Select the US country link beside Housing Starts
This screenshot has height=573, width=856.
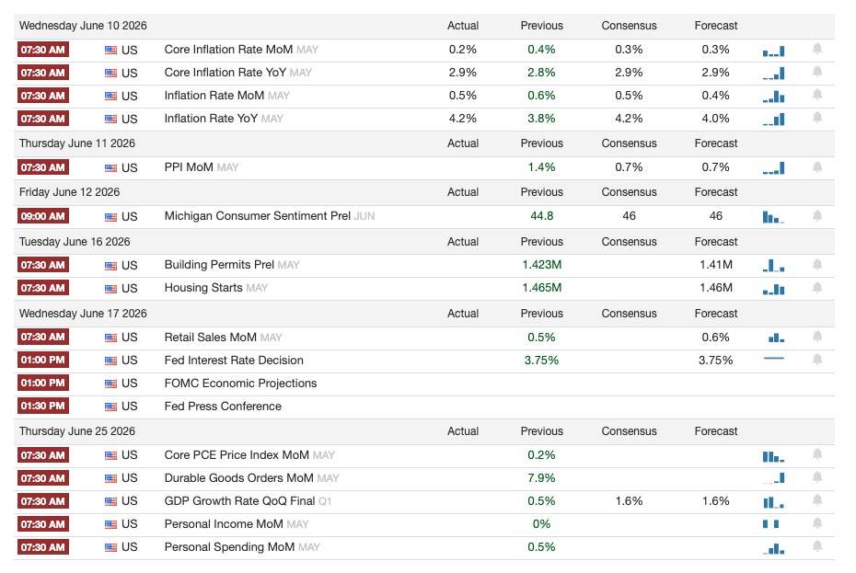pyautogui.click(x=130, y=289)
